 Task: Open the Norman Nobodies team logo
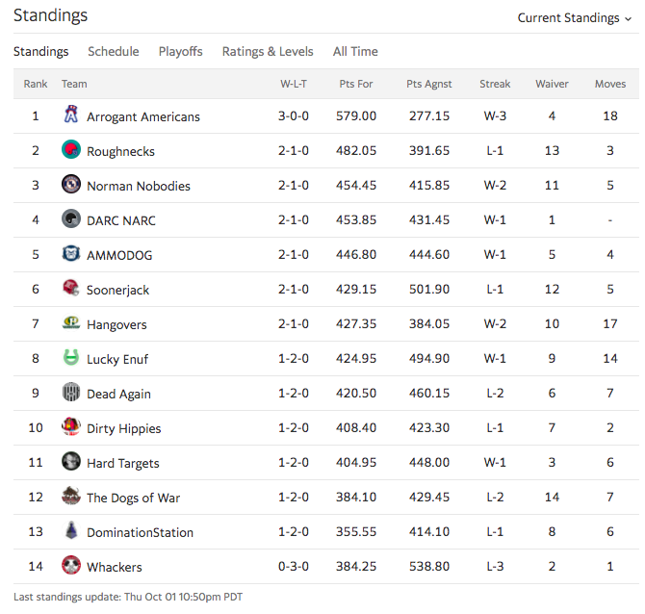[x=70, y=184]
